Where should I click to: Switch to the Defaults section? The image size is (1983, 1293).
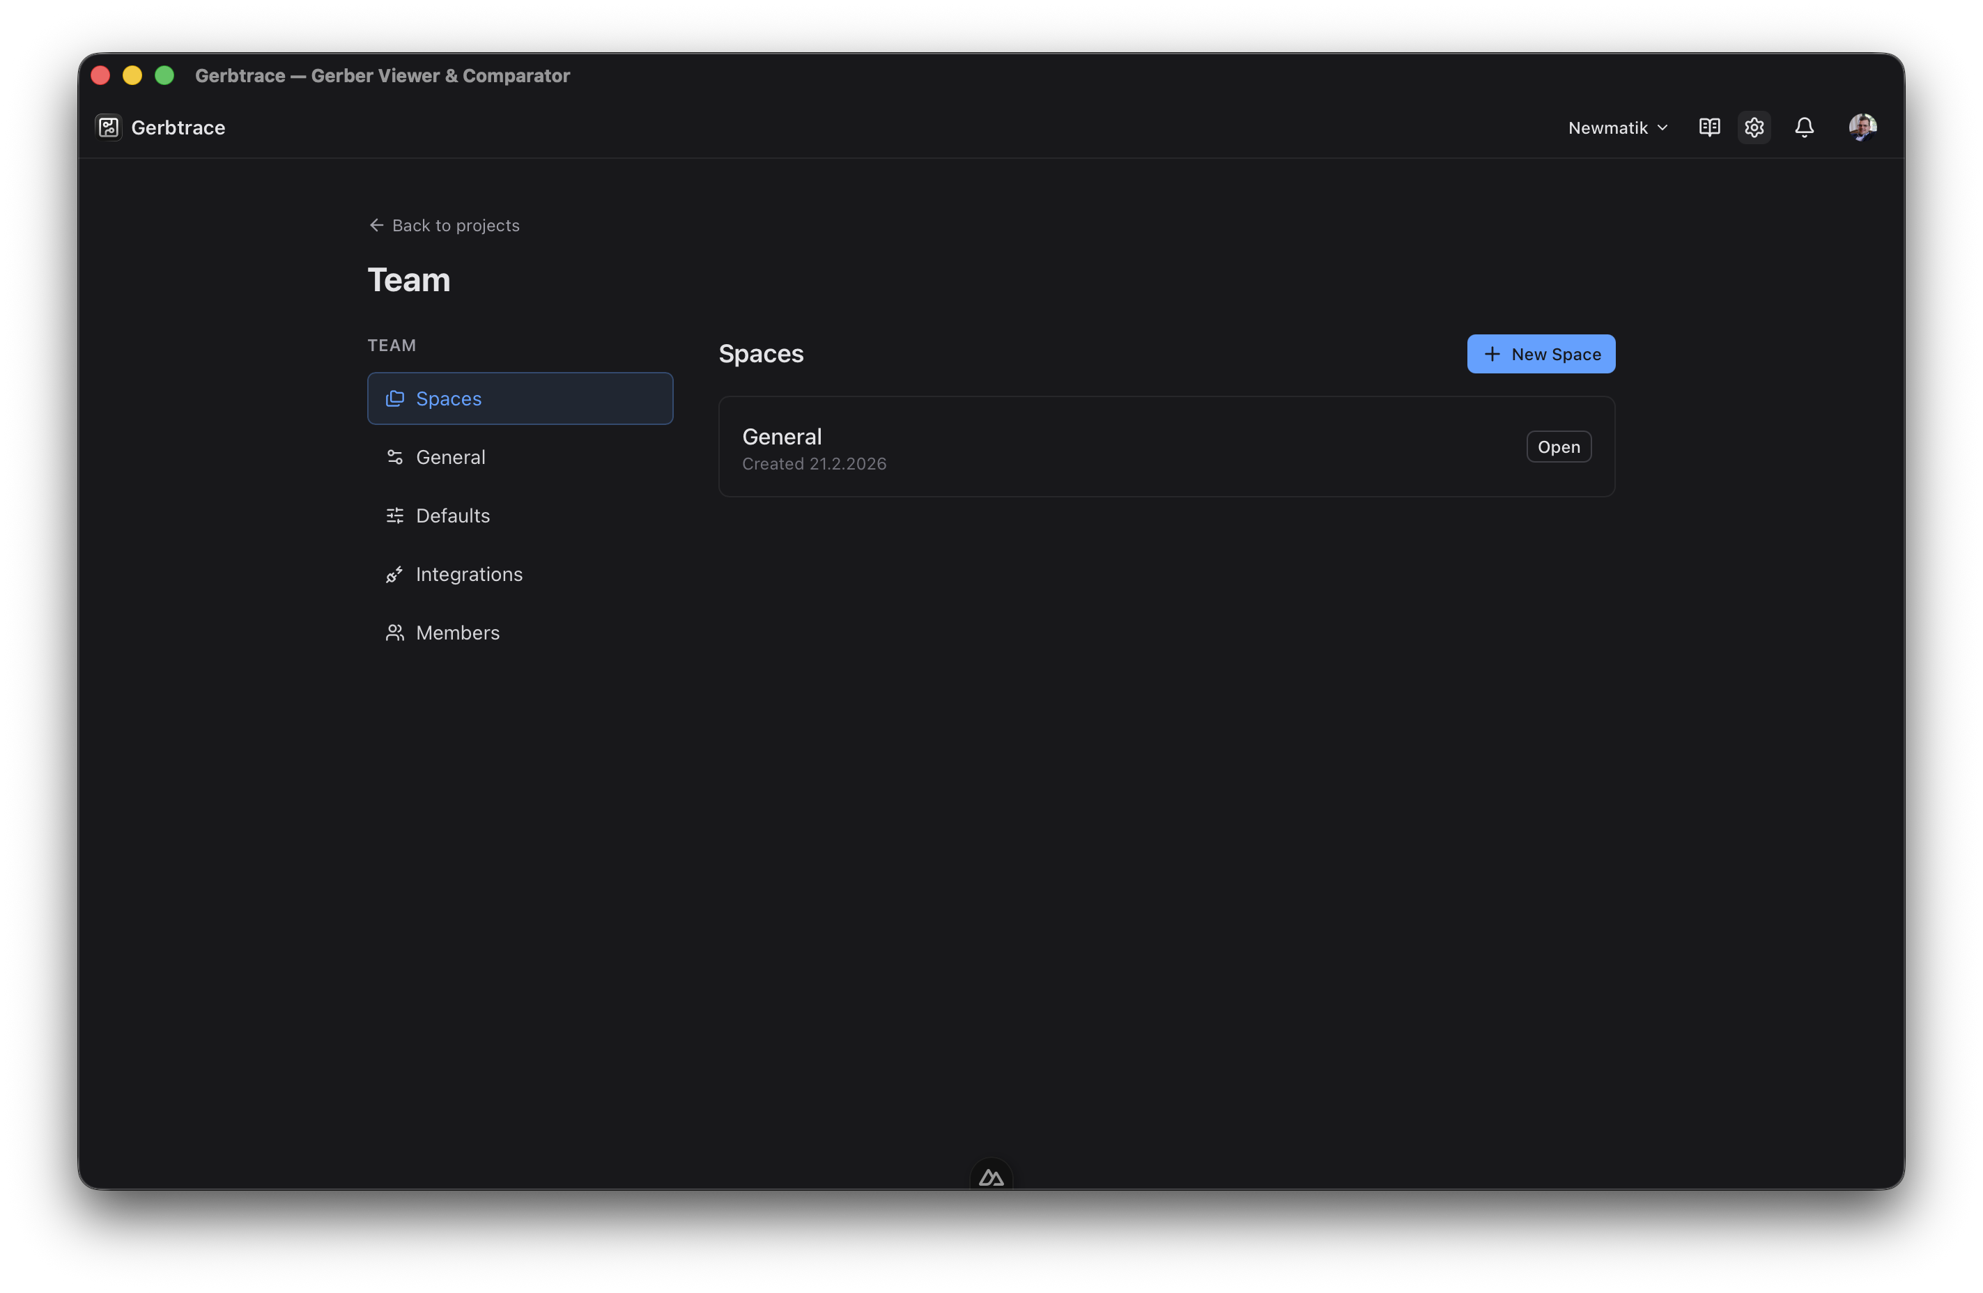click(x=520, y=516)
